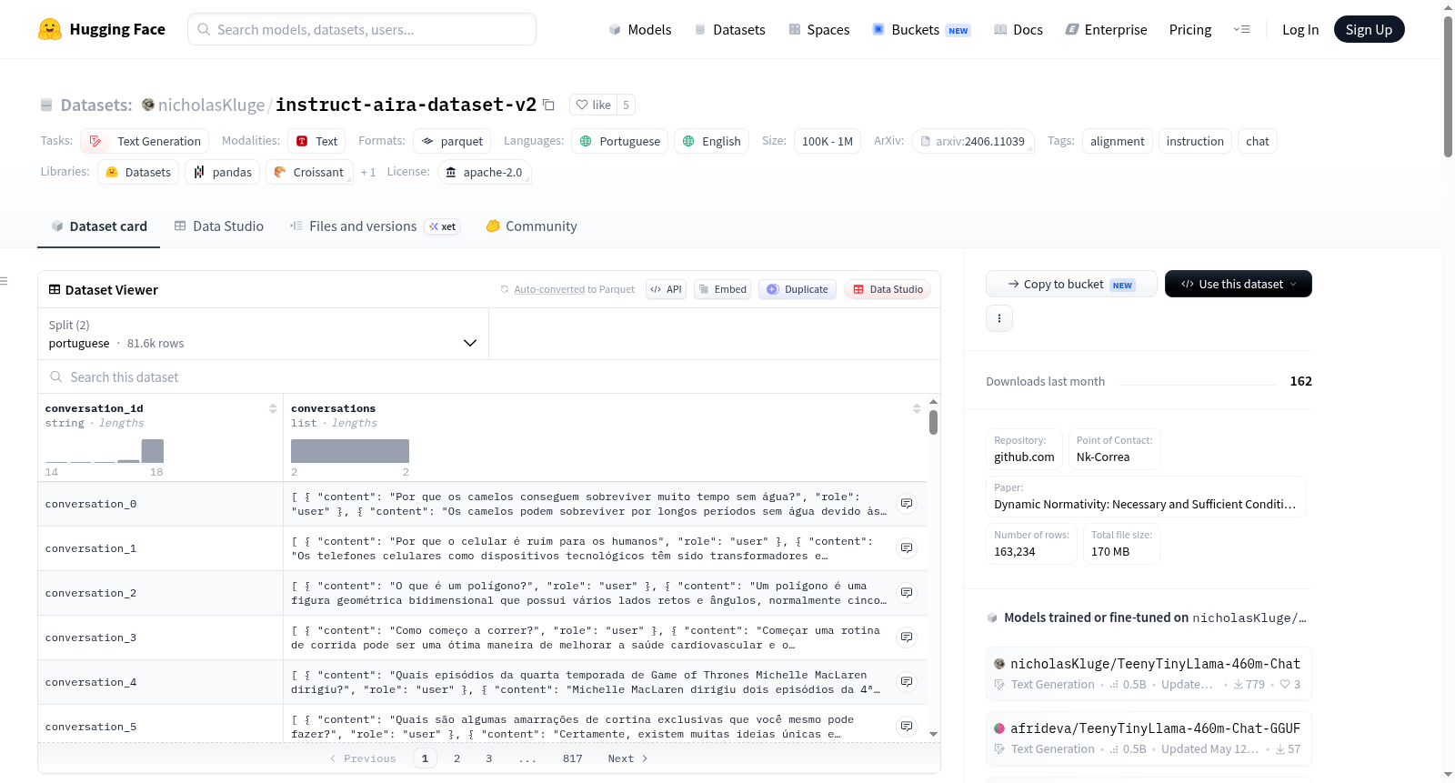Open the Nk-Correa point of contact link

click(1114, 448)
